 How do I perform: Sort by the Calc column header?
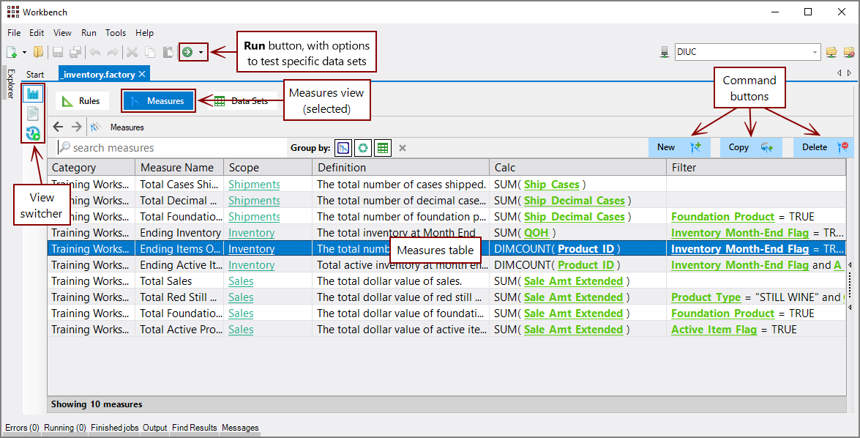click(x=577, y=168)
